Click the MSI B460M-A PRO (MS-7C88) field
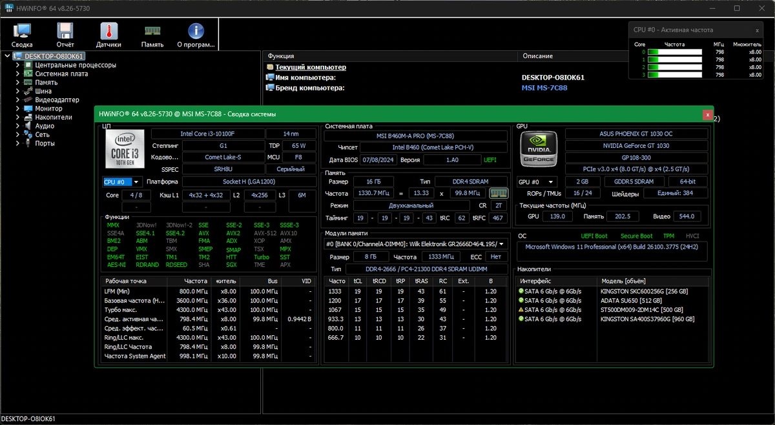The image size is (775, 425). pos(415,136)
